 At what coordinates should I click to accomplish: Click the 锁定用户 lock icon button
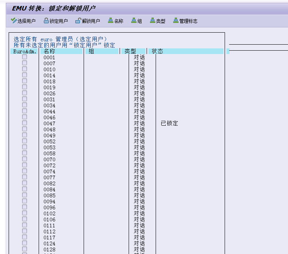point(55,21)
